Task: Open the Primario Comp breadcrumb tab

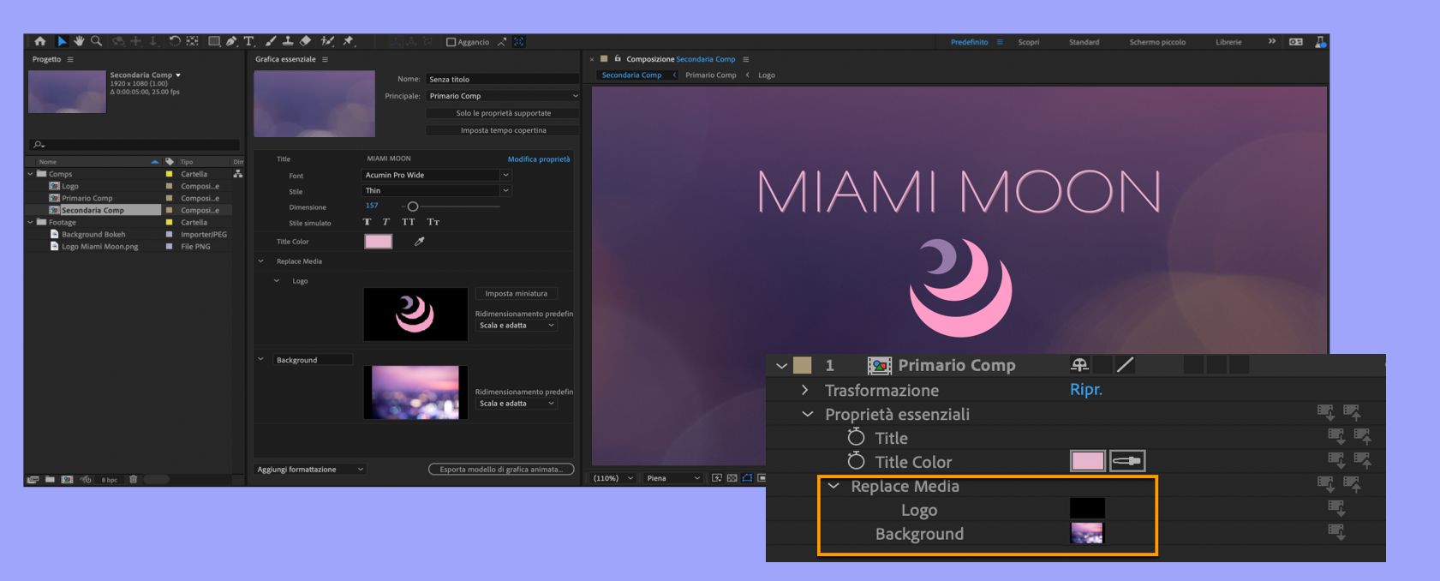Action: click(710, 75)
